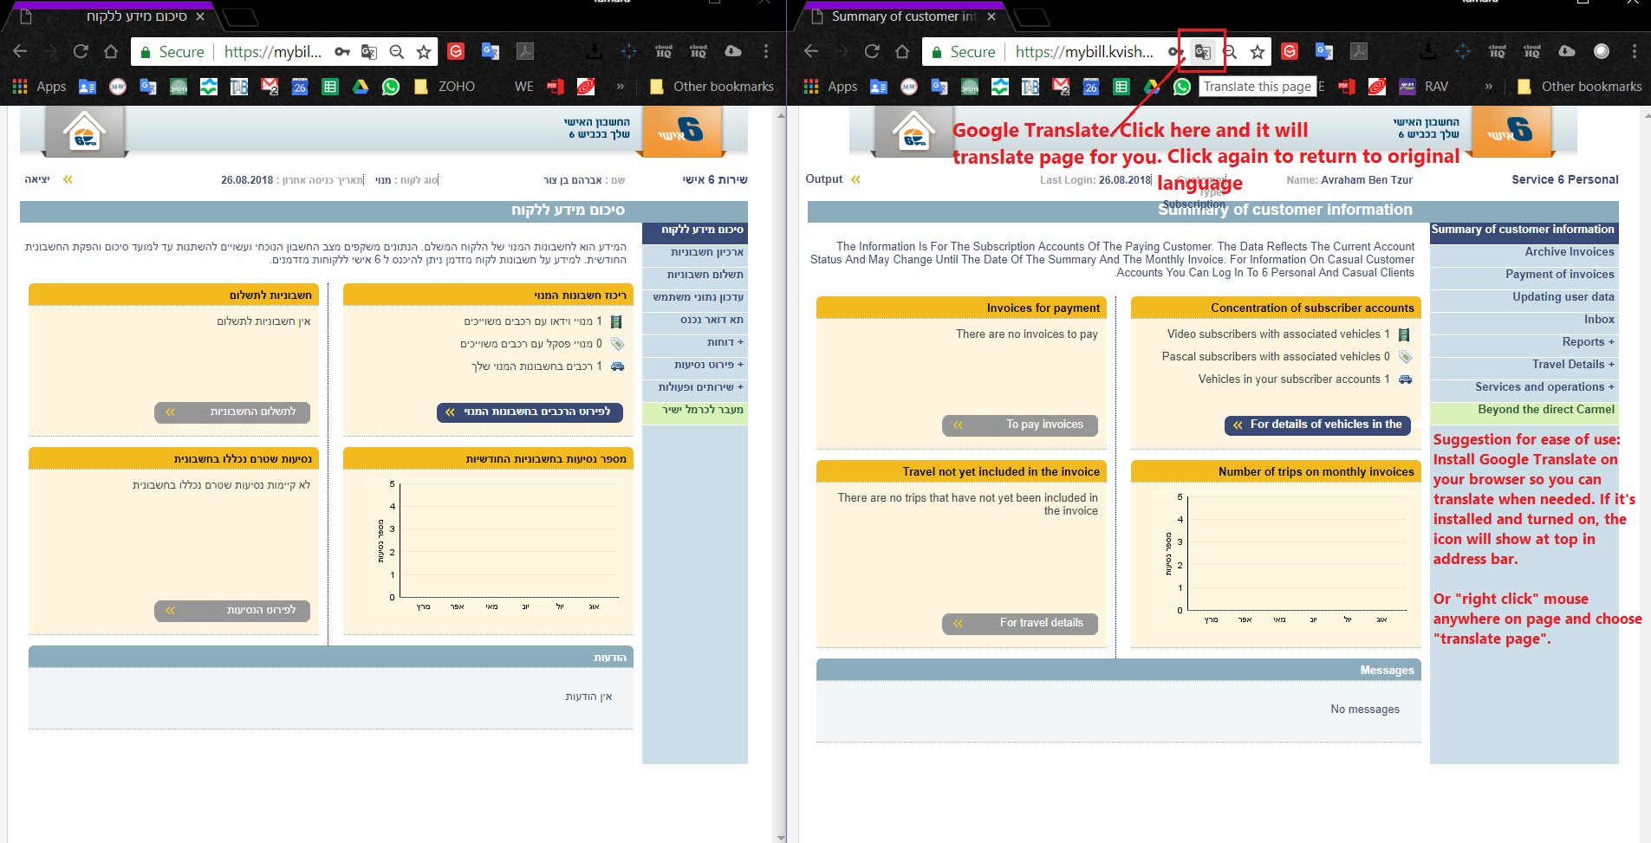Expand the Services and operations + sidebar item
The width and height of the screenshot is (1651, 843).
click(1524, 387)
